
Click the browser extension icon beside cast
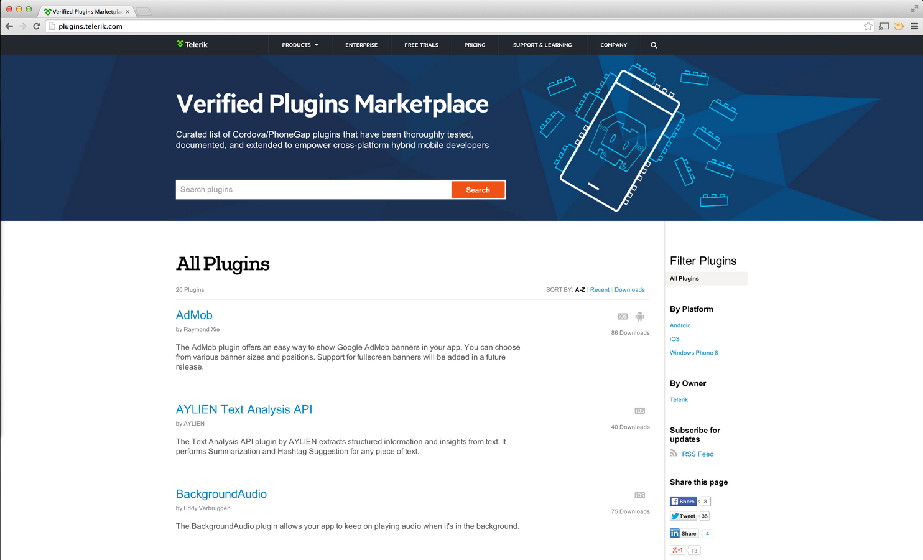[x=899, y=26]
